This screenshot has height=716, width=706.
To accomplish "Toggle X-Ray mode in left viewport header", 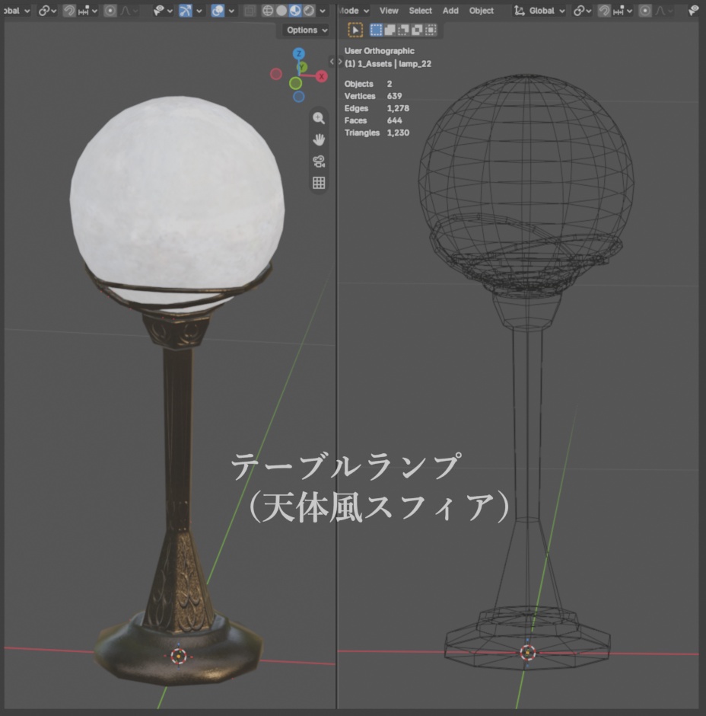I will pyautogui.click(x=249, y=11).
